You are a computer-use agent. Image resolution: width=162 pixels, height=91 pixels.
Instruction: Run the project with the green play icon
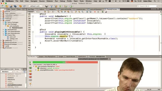[60, 6]
